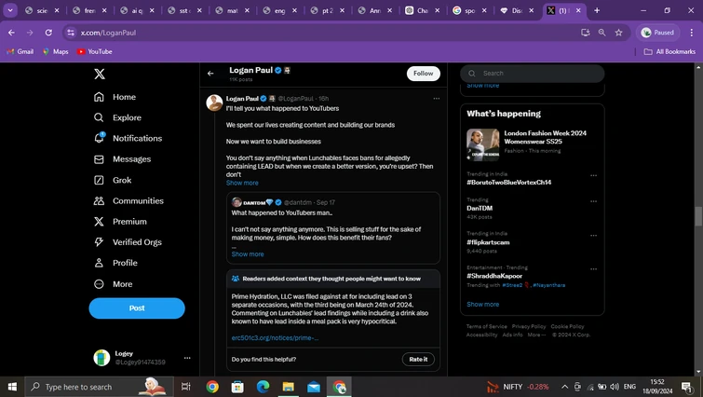This screenshot has width=703, height=397.
Task: Open Messages envelope in sidebar
Action: point(99,159)
